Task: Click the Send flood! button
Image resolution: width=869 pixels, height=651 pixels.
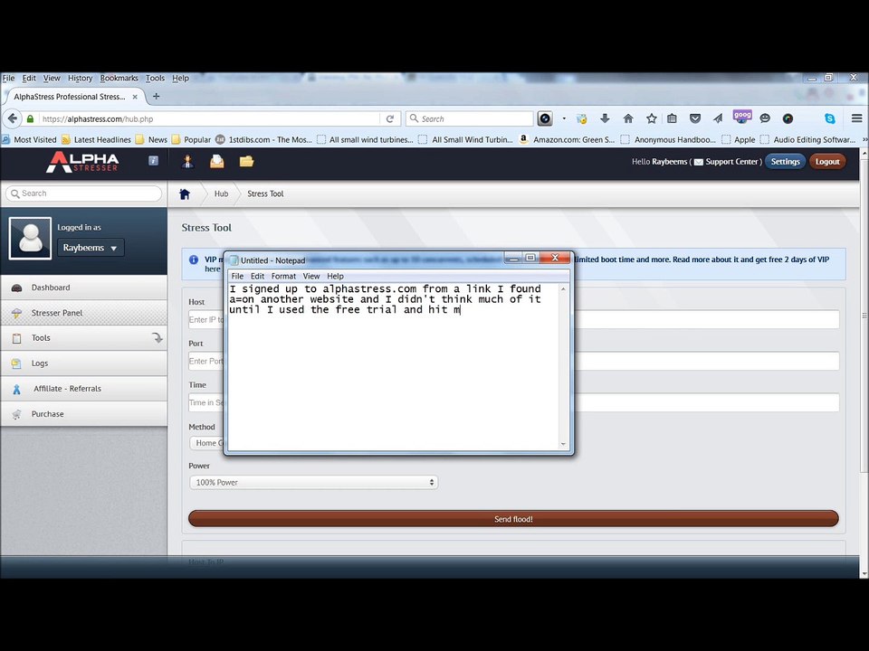Action: pos(513,519)
